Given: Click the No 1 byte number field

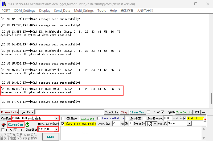Looking at the screenshot, I should pos(131,123).
